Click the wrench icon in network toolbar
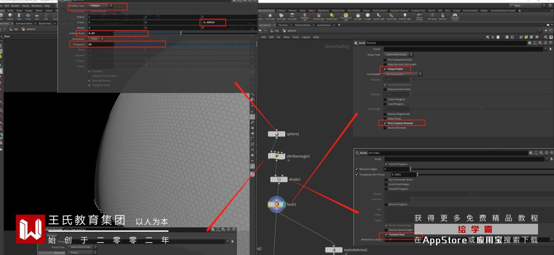The image size is (554, 255). (487, 37)
